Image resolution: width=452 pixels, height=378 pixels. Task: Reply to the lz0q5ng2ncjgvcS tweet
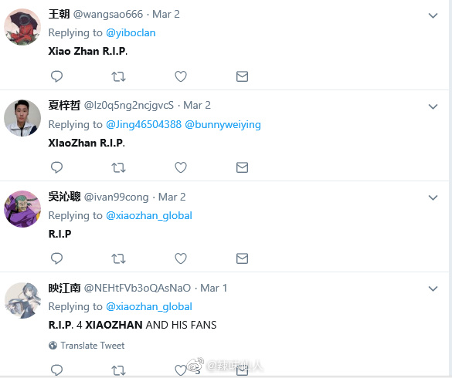56,167
